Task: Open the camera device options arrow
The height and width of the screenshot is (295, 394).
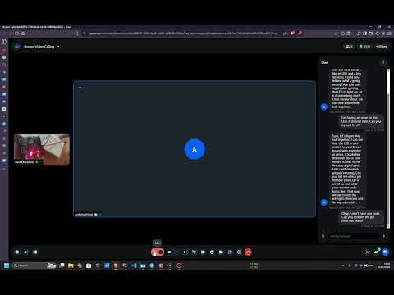Action: [x=176, y=252]
